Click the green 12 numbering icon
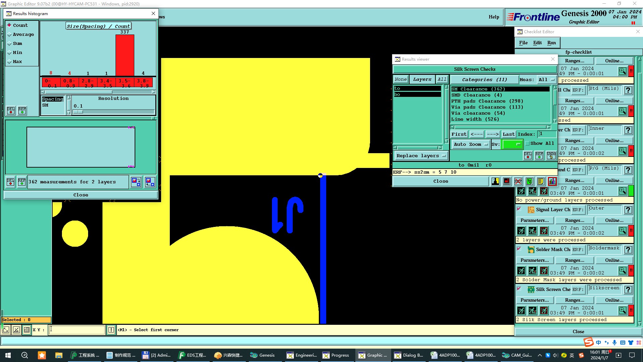Viewport: 643px width, 362px height. coord(529,181)
